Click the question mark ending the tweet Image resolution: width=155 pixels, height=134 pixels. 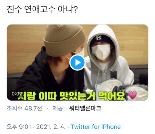[76, 10]
